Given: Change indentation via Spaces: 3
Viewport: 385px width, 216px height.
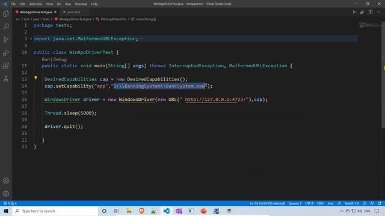Looking at the screenshot, I should (x=295, y=203).
